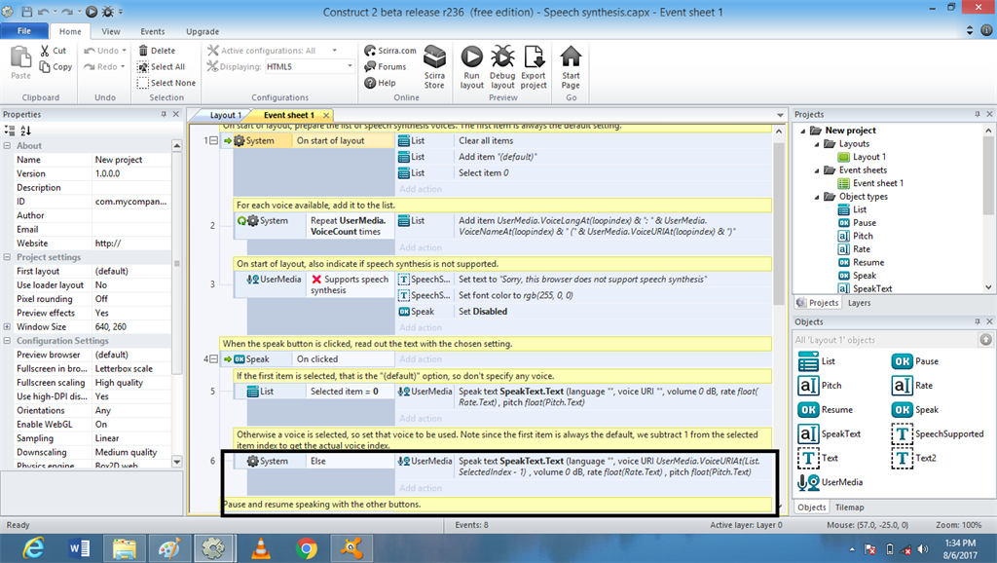Click the Cut scissors icon
The image size is (997, 563).
pyautogui.click(x=45, y=51)
